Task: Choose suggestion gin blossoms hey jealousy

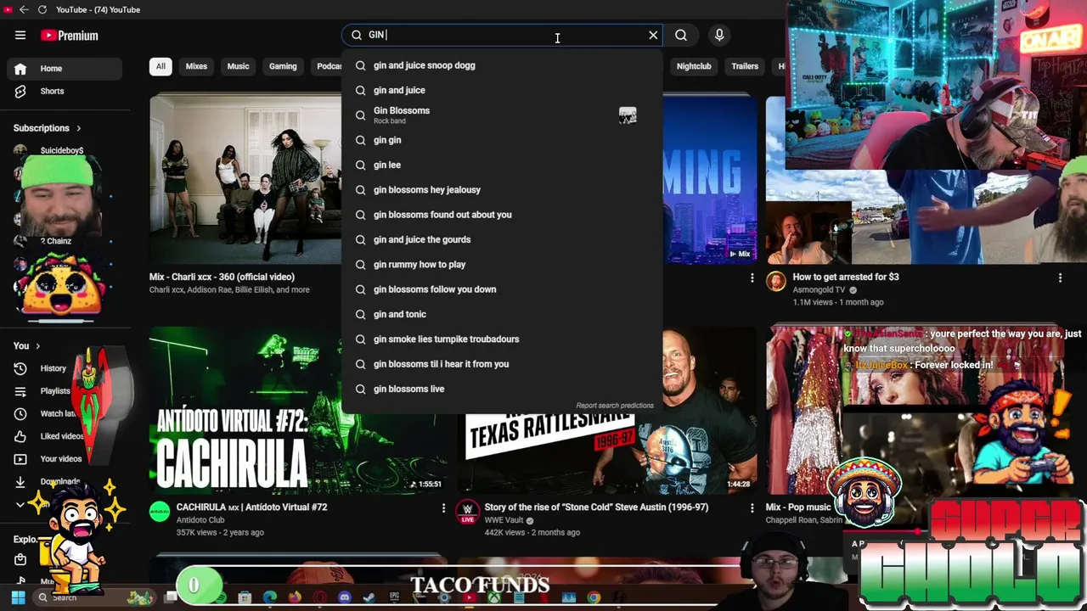Action: coord(502,190)
